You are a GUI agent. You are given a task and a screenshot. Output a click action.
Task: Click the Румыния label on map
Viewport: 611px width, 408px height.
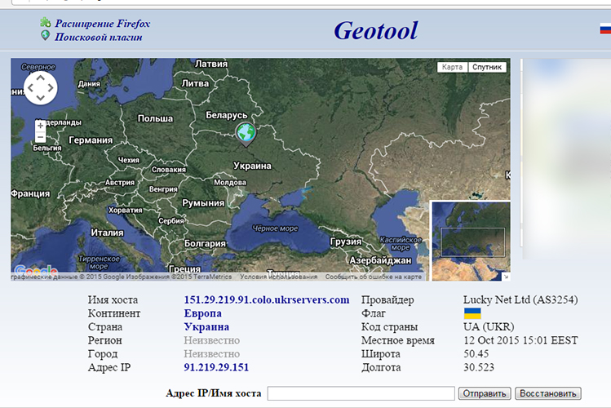203,203
